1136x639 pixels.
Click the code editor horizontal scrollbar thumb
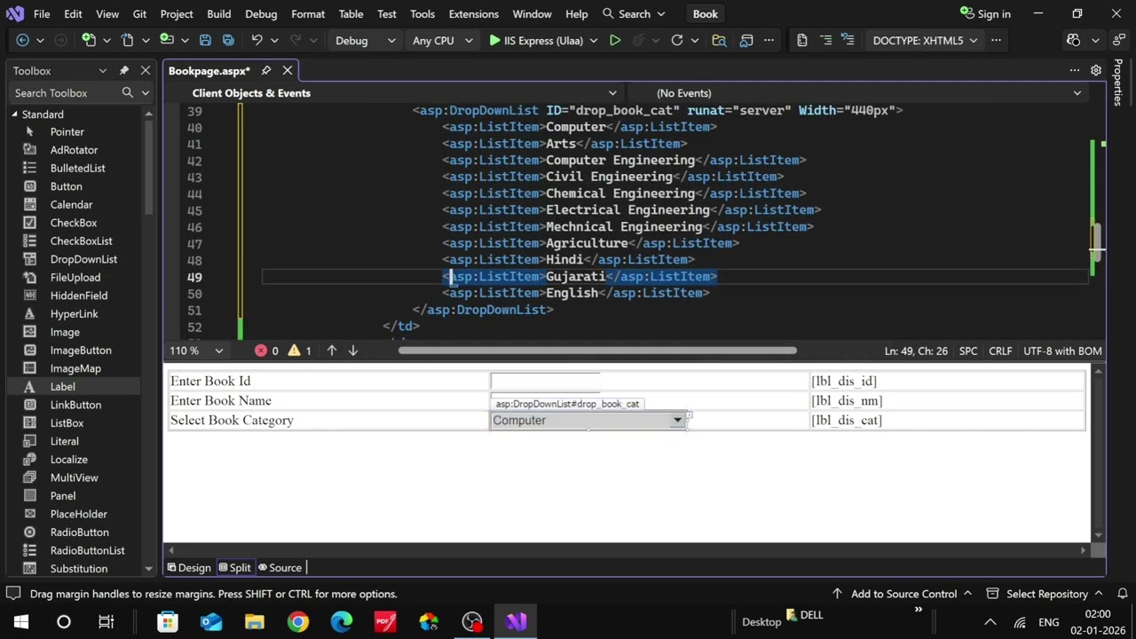(x=597, y=351)
